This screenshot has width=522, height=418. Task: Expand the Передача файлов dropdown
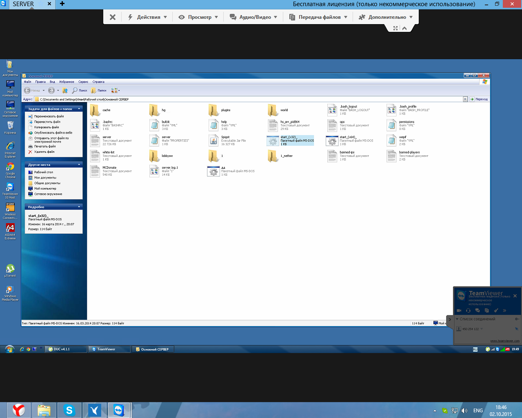318,17
